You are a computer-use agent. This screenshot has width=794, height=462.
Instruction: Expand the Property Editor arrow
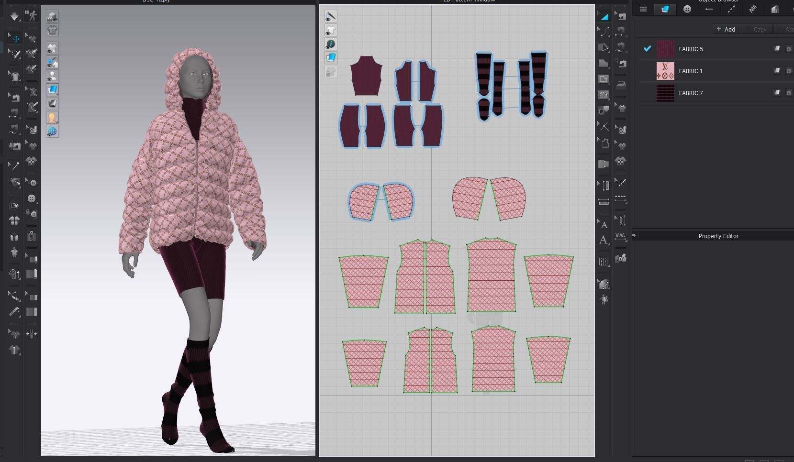tap(634, 235)
